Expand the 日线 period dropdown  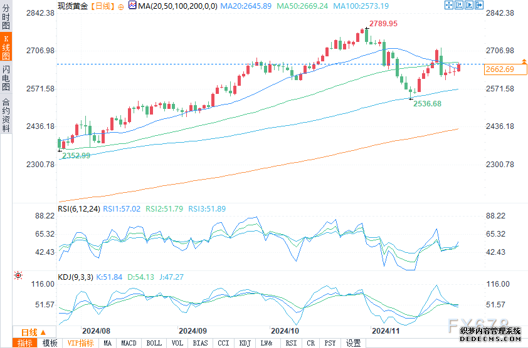tap(34, 332)
